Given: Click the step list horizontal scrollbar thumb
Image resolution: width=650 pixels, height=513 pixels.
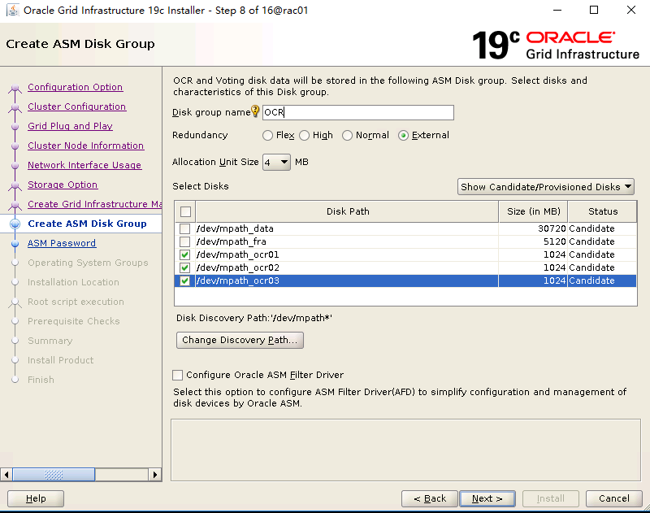Looking at the screenshot, I should pos(54,475).
